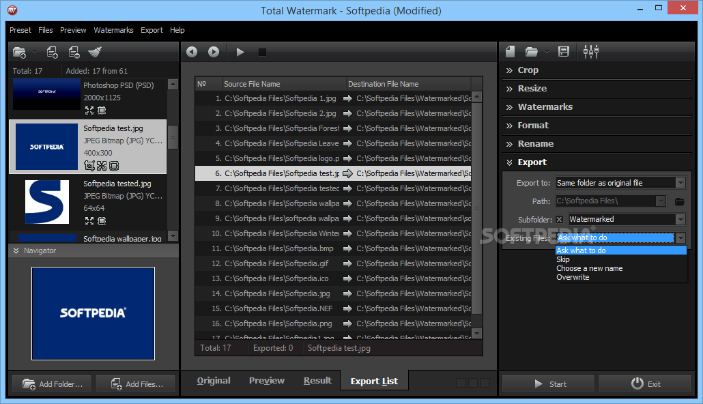Open the Help menu

177,30
